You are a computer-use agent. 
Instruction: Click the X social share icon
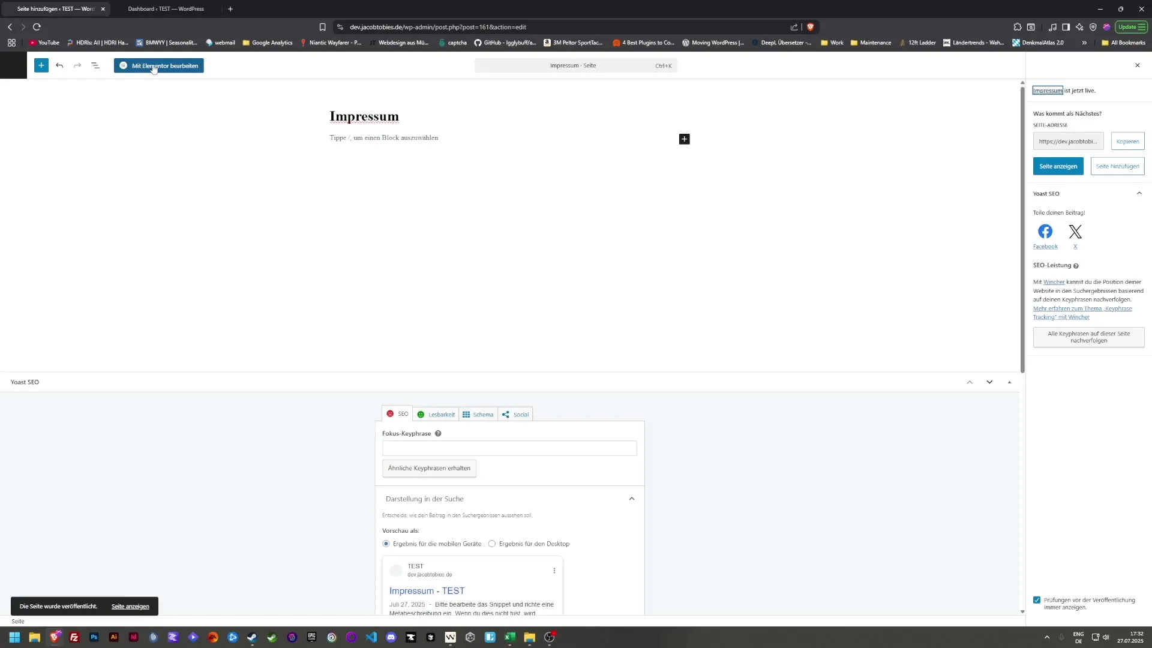(1075, 232)
